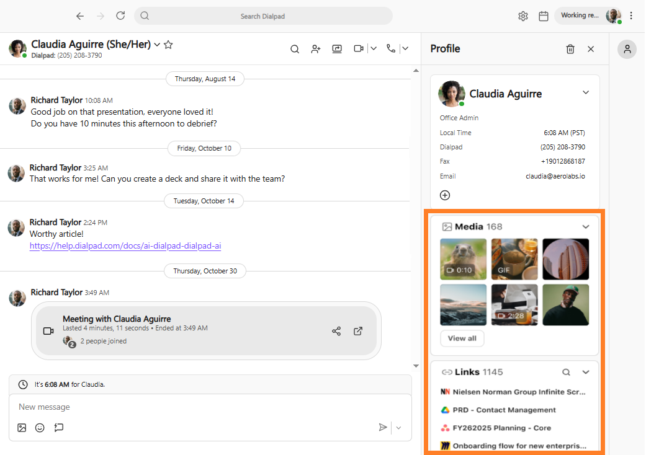Image resolution: width=646 pixels, height=455 pixels.
Task: Click the Friday, October 10 date pill
Action: [204, 148]
